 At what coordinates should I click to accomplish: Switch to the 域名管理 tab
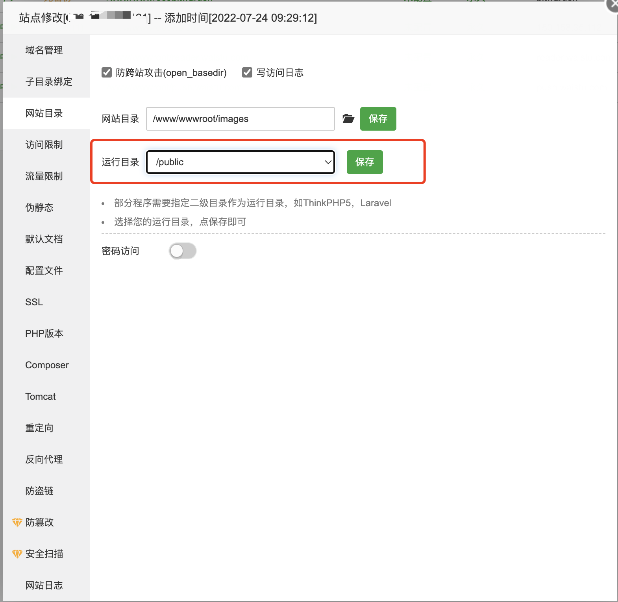tap(44, 50)
